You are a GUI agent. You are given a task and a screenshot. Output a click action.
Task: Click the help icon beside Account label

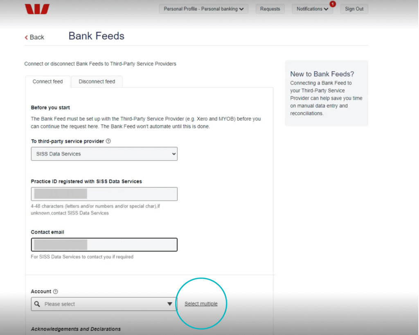click(x=55, y=292)
